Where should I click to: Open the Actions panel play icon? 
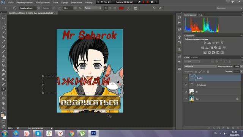point(179,23)
